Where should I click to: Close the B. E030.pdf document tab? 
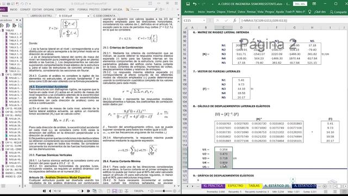[88, 16]
